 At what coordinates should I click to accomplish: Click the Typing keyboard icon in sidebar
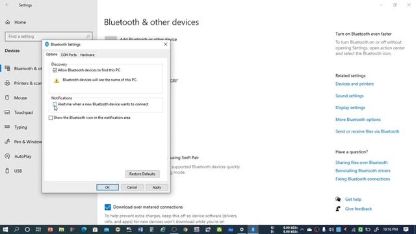pyautogui.click(x=7, y=127)
